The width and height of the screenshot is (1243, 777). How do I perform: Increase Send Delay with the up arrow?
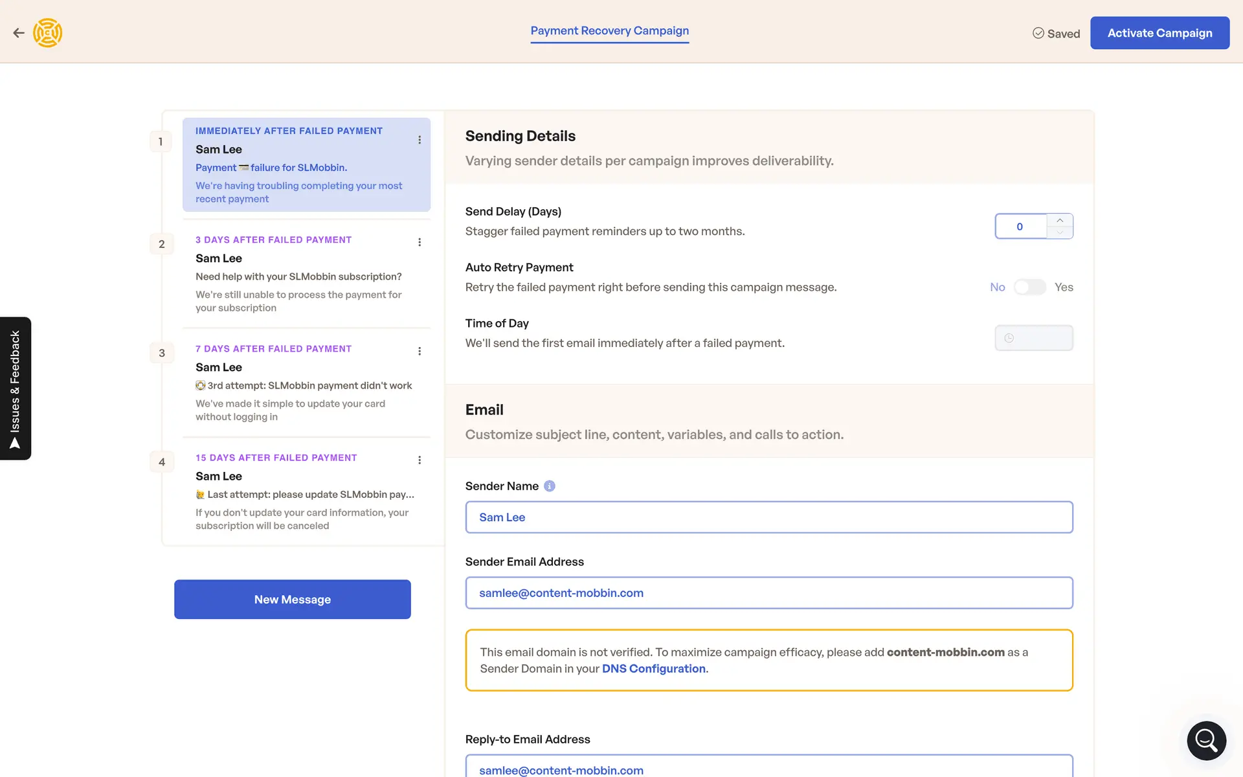(x=1060, y=221)
